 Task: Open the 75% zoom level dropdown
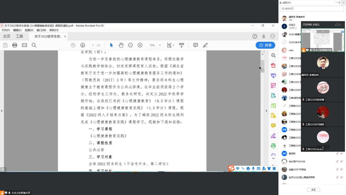click(x=154, y=45)
